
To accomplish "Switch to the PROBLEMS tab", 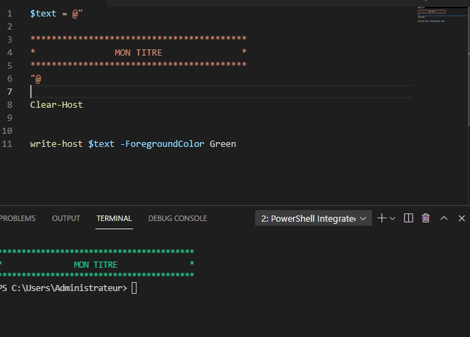I will (17, 218).
